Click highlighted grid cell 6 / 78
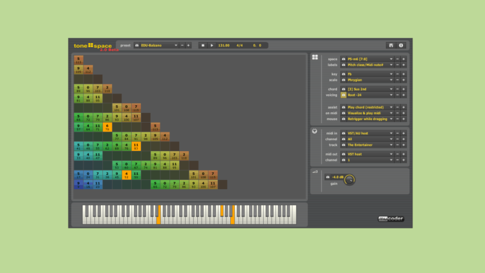The height and width of the screenshot is (273, 485). tap(107, 127)
